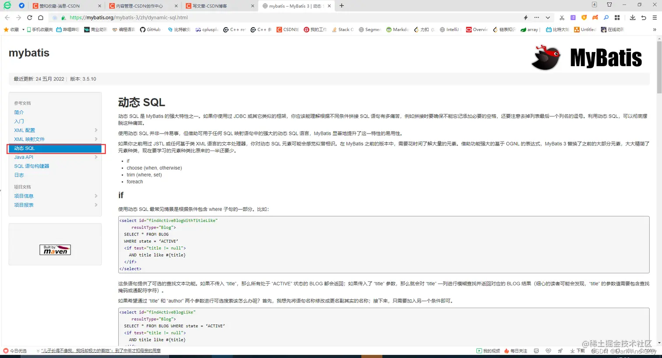Click the blue magnifier search icon

pyautogui.click(x=606, y=18)
